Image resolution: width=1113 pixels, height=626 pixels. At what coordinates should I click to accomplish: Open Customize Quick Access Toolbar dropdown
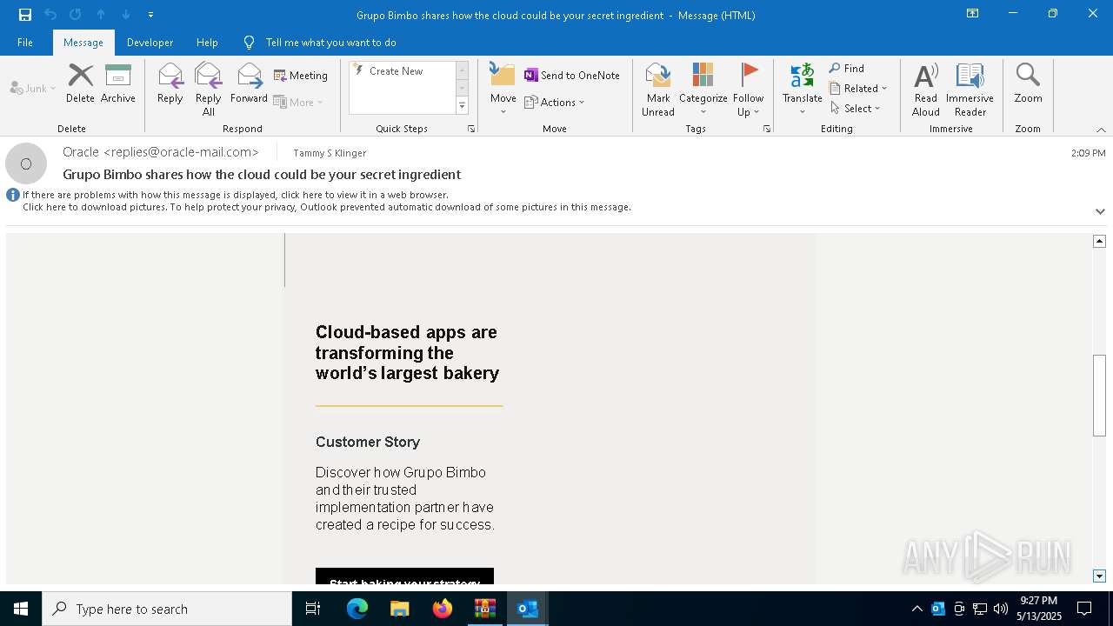tap(150, 15)
